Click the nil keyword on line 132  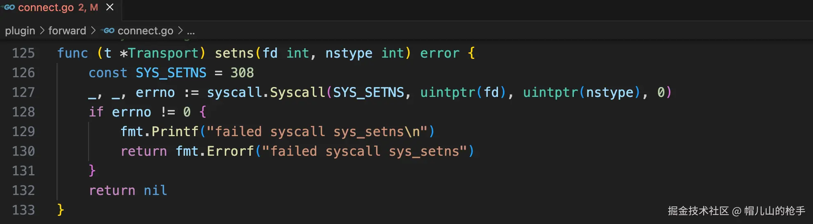point(155,190)
